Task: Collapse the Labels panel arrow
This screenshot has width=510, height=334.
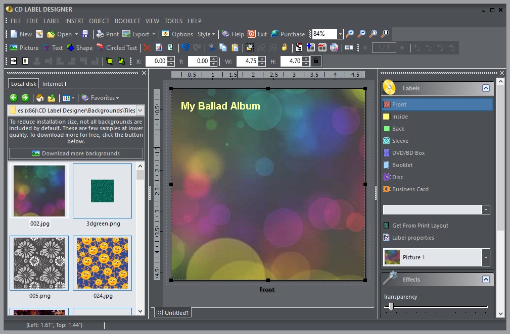Action: [x=485, y=88]
